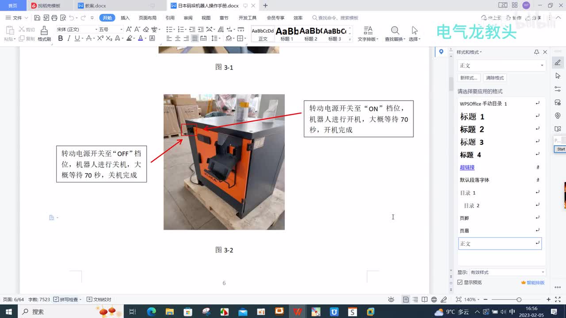This screenshot has width=566, height=318.
Task: Click the numbered list icon
Action: (180, 29)
